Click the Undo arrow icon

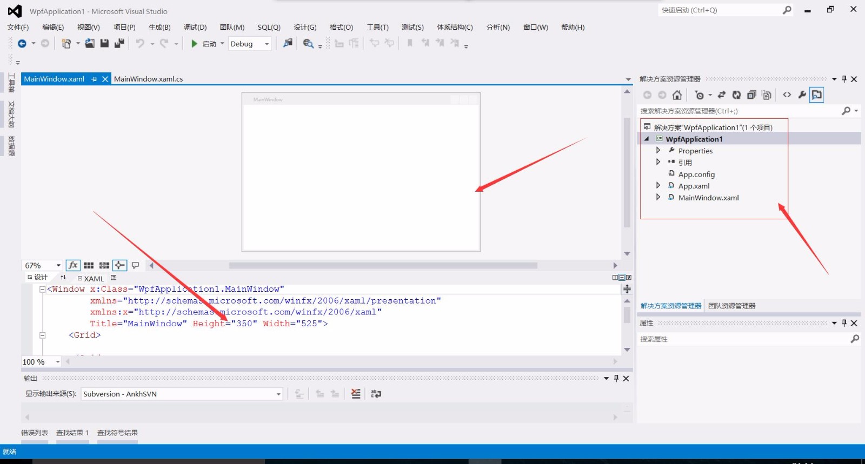(x=140, y=43)
